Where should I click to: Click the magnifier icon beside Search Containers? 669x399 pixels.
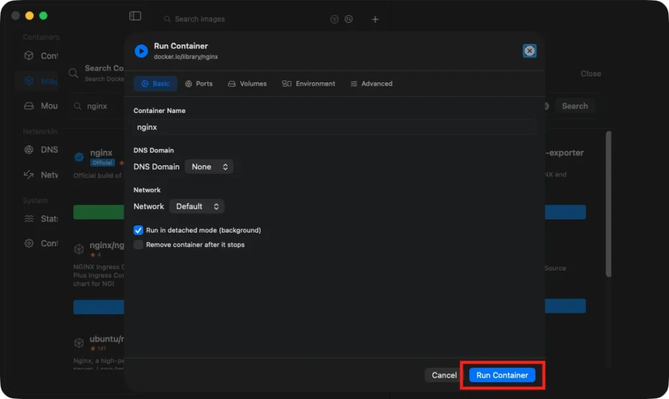[x=73, y=73]
